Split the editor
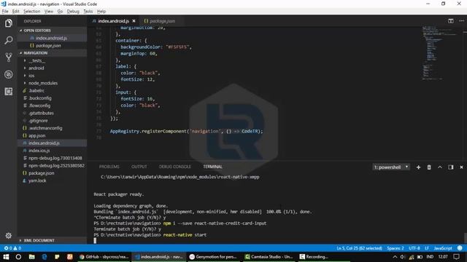467x262 pixels. (451, 21)
